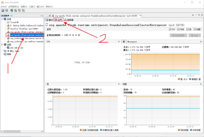
Task: Click the Java icon on the StandaloneSessionClusterEntrypoint tab
Action: coord(53,16)
